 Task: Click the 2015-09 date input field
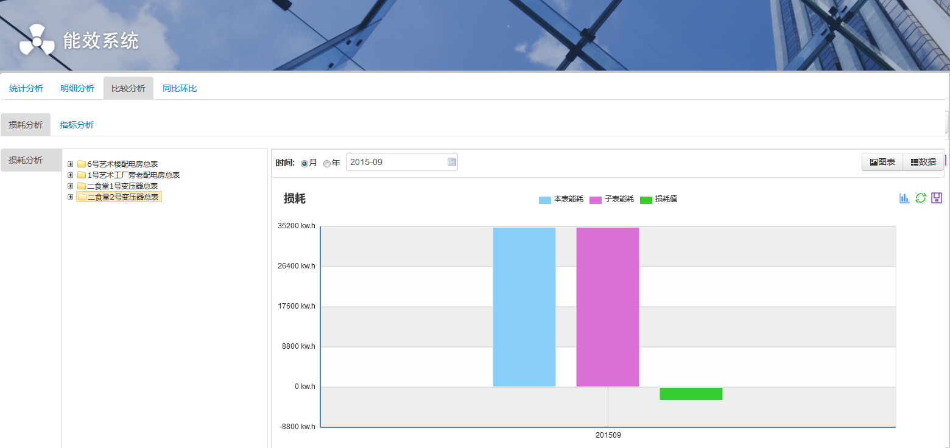click(x=396, y=162)
